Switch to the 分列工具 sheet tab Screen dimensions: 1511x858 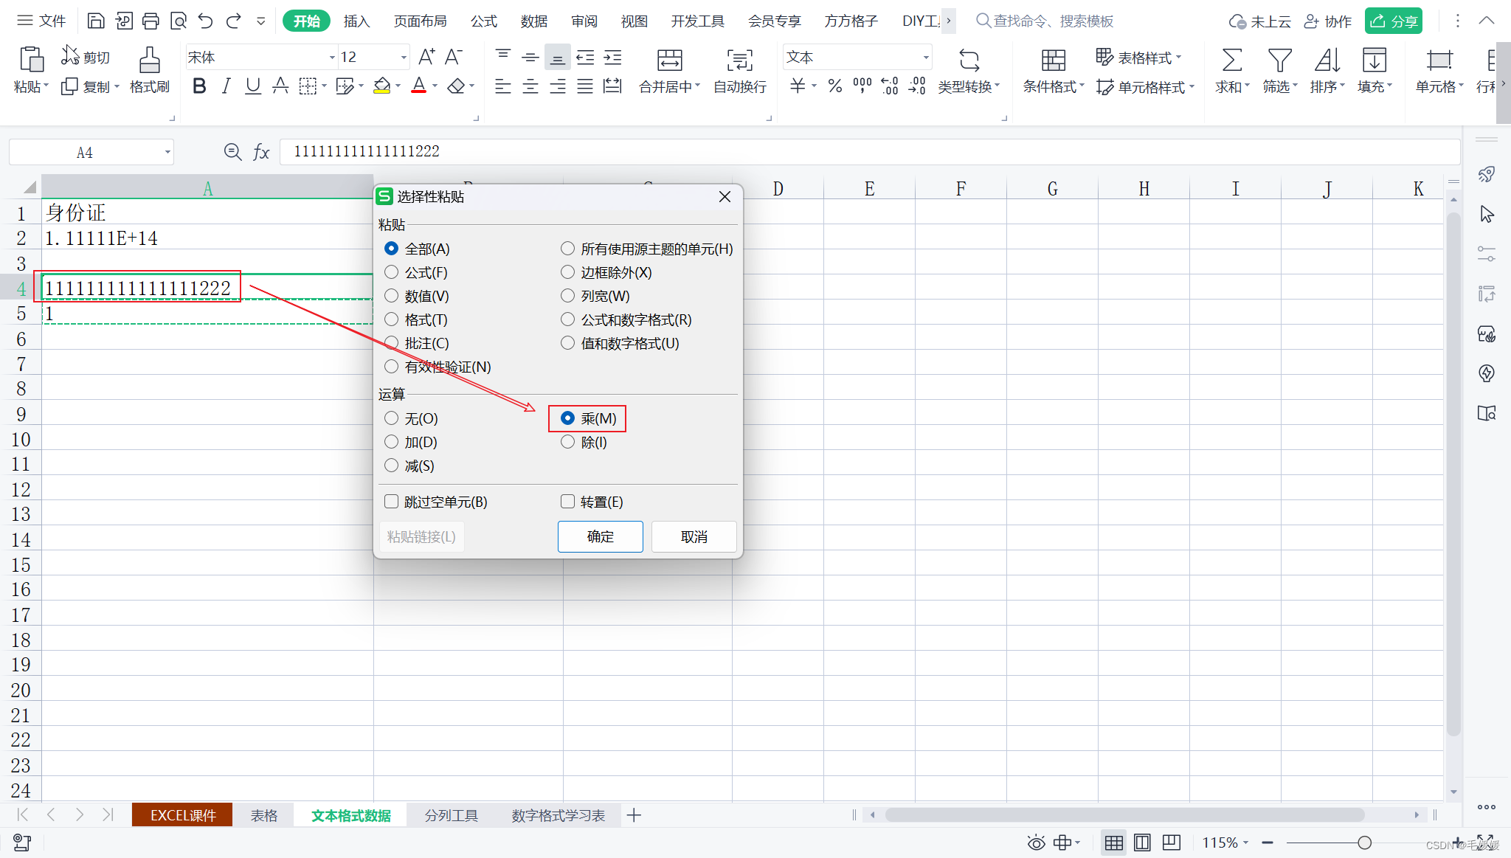pos(451,815)
